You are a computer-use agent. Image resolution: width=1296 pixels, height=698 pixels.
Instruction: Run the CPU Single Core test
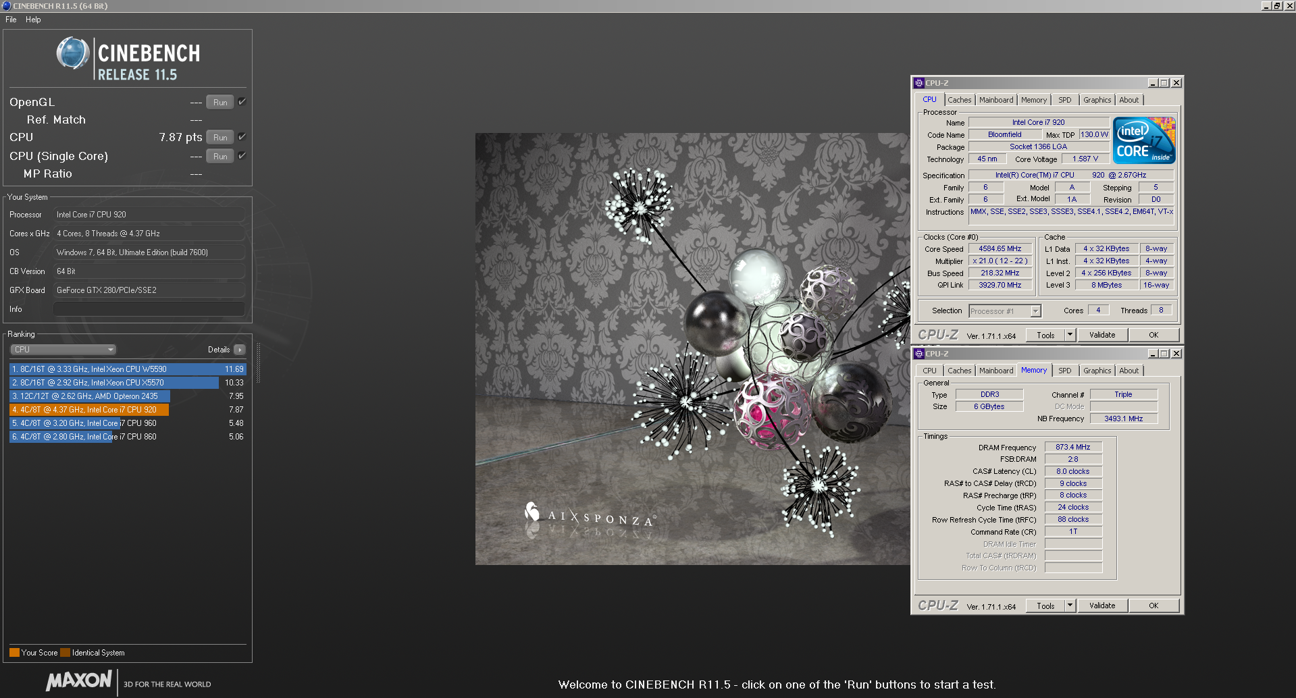(220, 156)
